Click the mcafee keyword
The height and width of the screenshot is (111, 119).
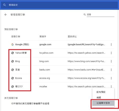[x=43, y=87]
